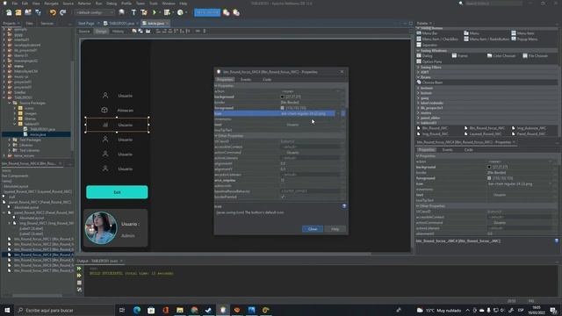Click the Save All toolbar icon
The height and width of the screenshot is (316, 562).
[x=38, y=12]
